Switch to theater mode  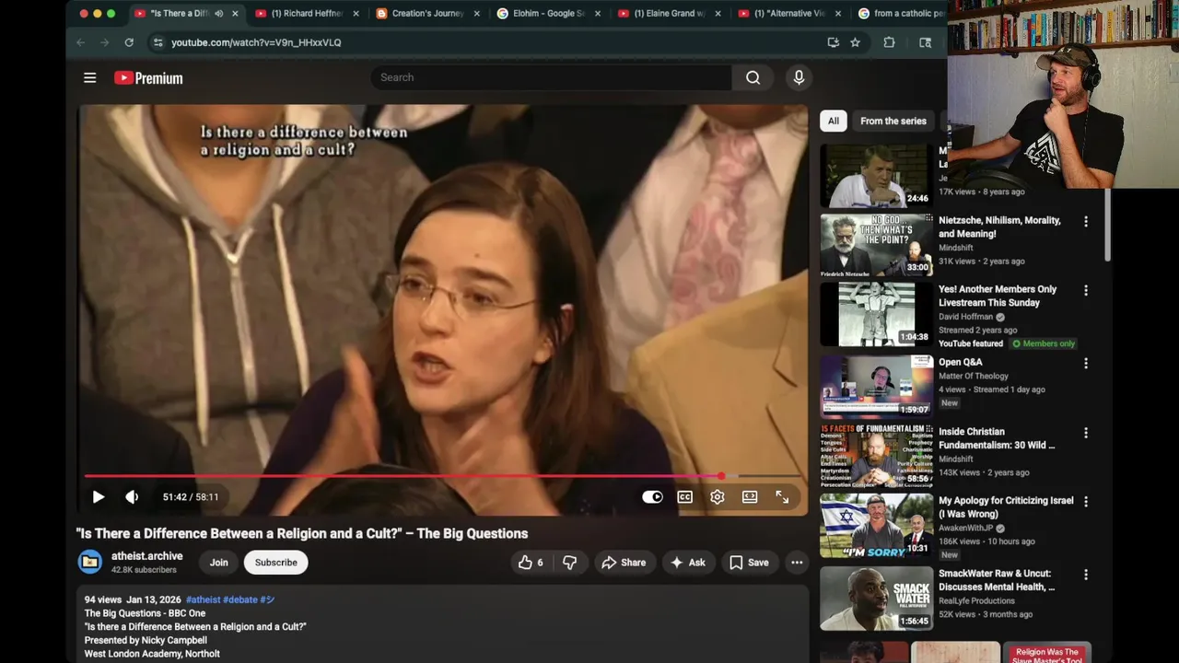pos(750,497)
